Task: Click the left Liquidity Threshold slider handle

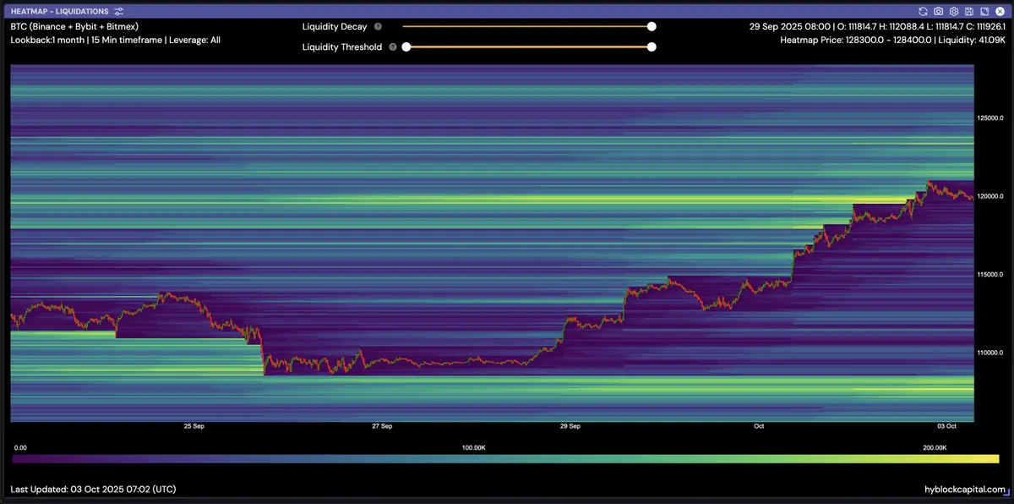Action: coord(406,47)
